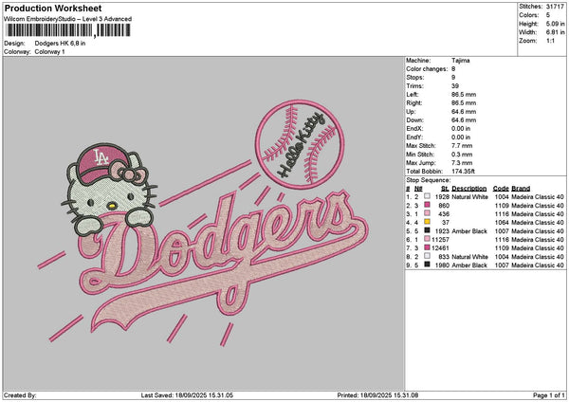This screenshot has height=402, width=569.
Task: Select the Last Saved timestamp in the footer
Action: [x=187, y=395]
